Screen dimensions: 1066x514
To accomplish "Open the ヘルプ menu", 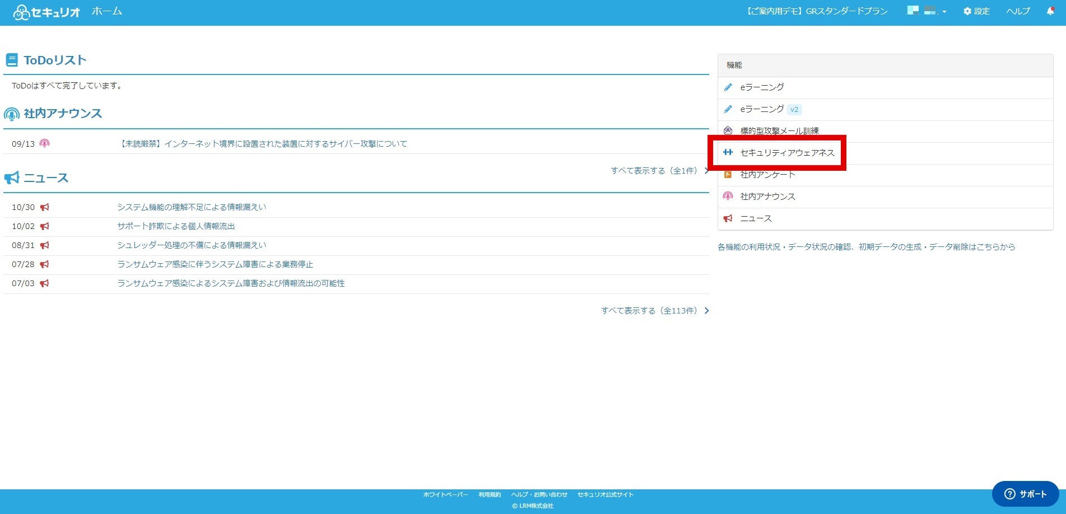I will [1017, 11].
